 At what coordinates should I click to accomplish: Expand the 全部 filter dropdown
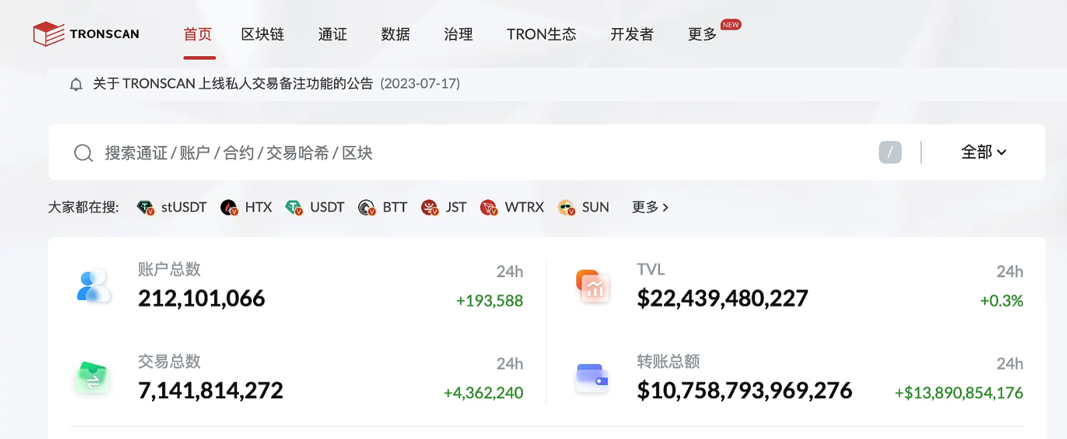[984, 153]
